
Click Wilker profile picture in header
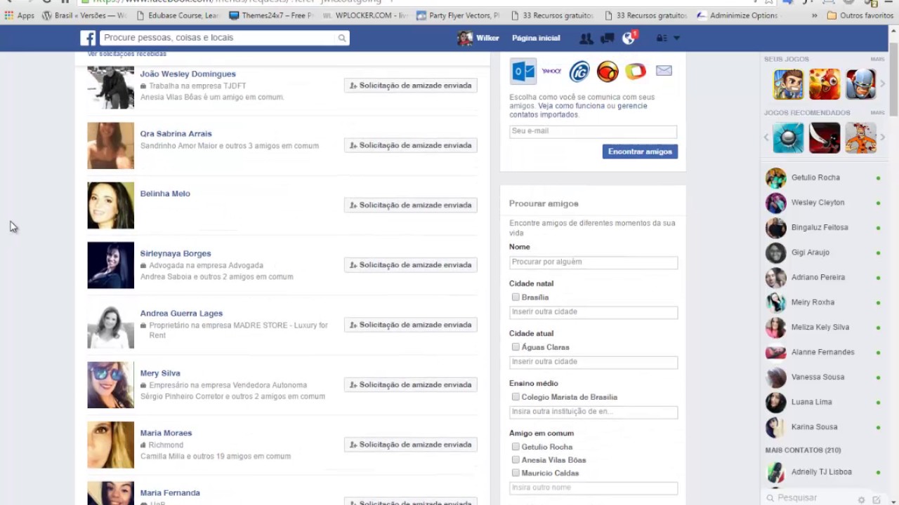click(x=465, y=38)
